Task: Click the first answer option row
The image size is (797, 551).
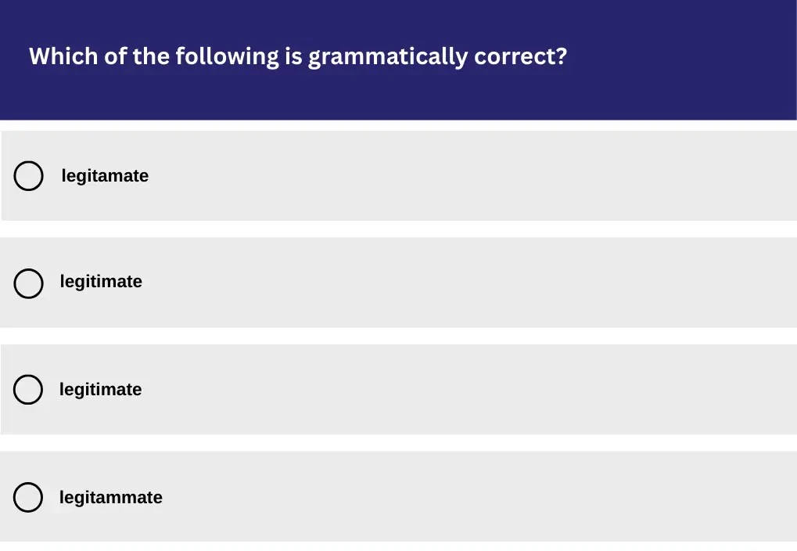Action: (x=399, y=175)
